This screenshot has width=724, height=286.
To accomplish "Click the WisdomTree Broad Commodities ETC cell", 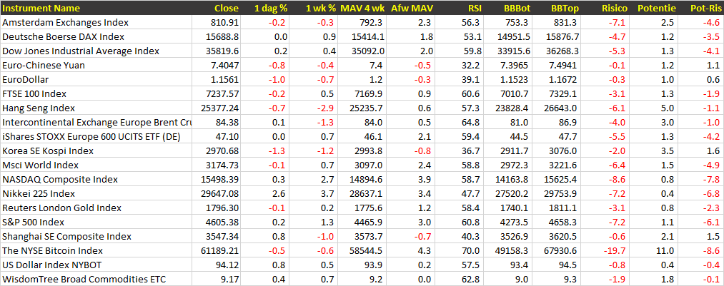I will [84, 280].
